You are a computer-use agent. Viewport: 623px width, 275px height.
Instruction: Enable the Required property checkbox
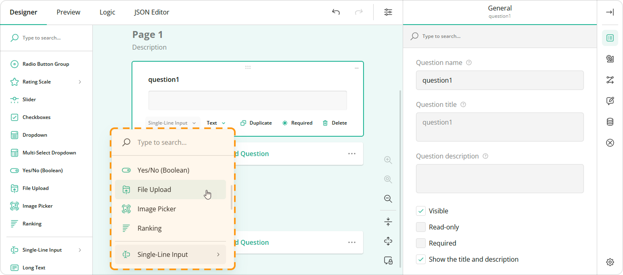(x=420, y=243)
